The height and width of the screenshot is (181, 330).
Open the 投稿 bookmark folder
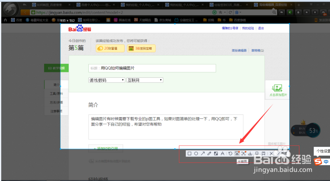tap(209, 20)
